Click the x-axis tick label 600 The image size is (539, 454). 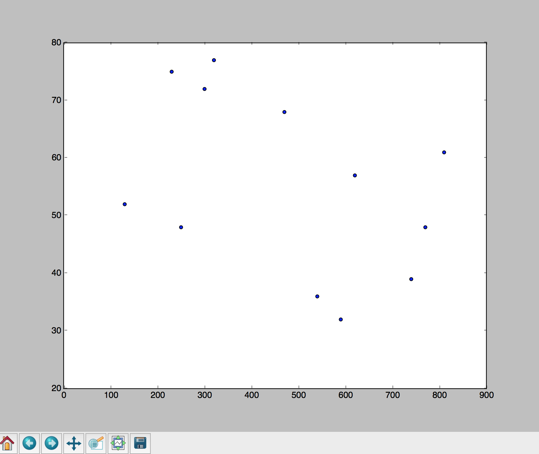pyautogui.click(x=346, y=395)
